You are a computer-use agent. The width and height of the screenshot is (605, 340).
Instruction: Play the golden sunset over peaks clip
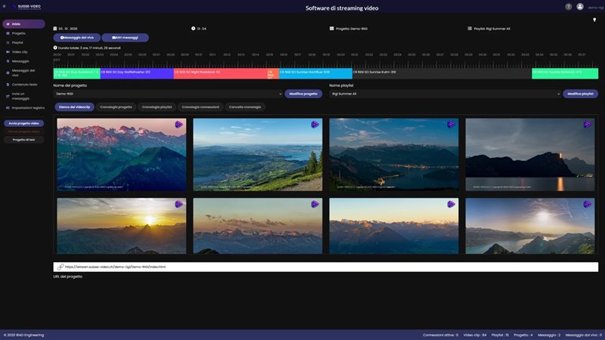(178, 204)
